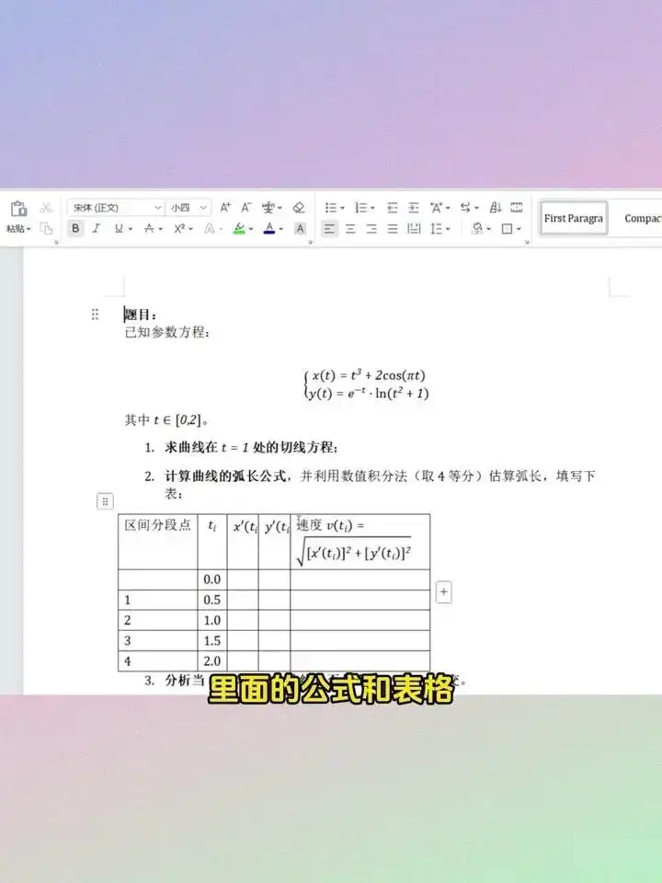This screenshot has width=662, height=883.
Task: Toggle character shading A icon
Action: 300,229
